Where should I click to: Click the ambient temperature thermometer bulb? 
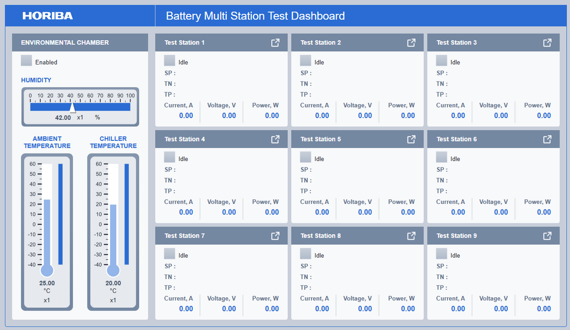click(47, 270)
